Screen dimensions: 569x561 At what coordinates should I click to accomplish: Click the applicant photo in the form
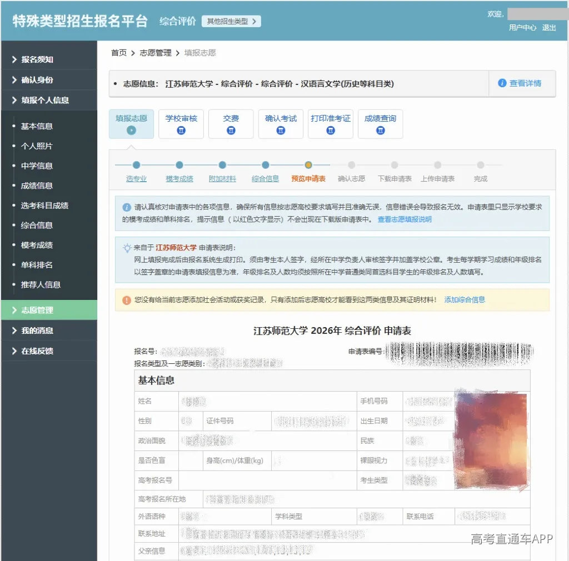tap(491, 440)
